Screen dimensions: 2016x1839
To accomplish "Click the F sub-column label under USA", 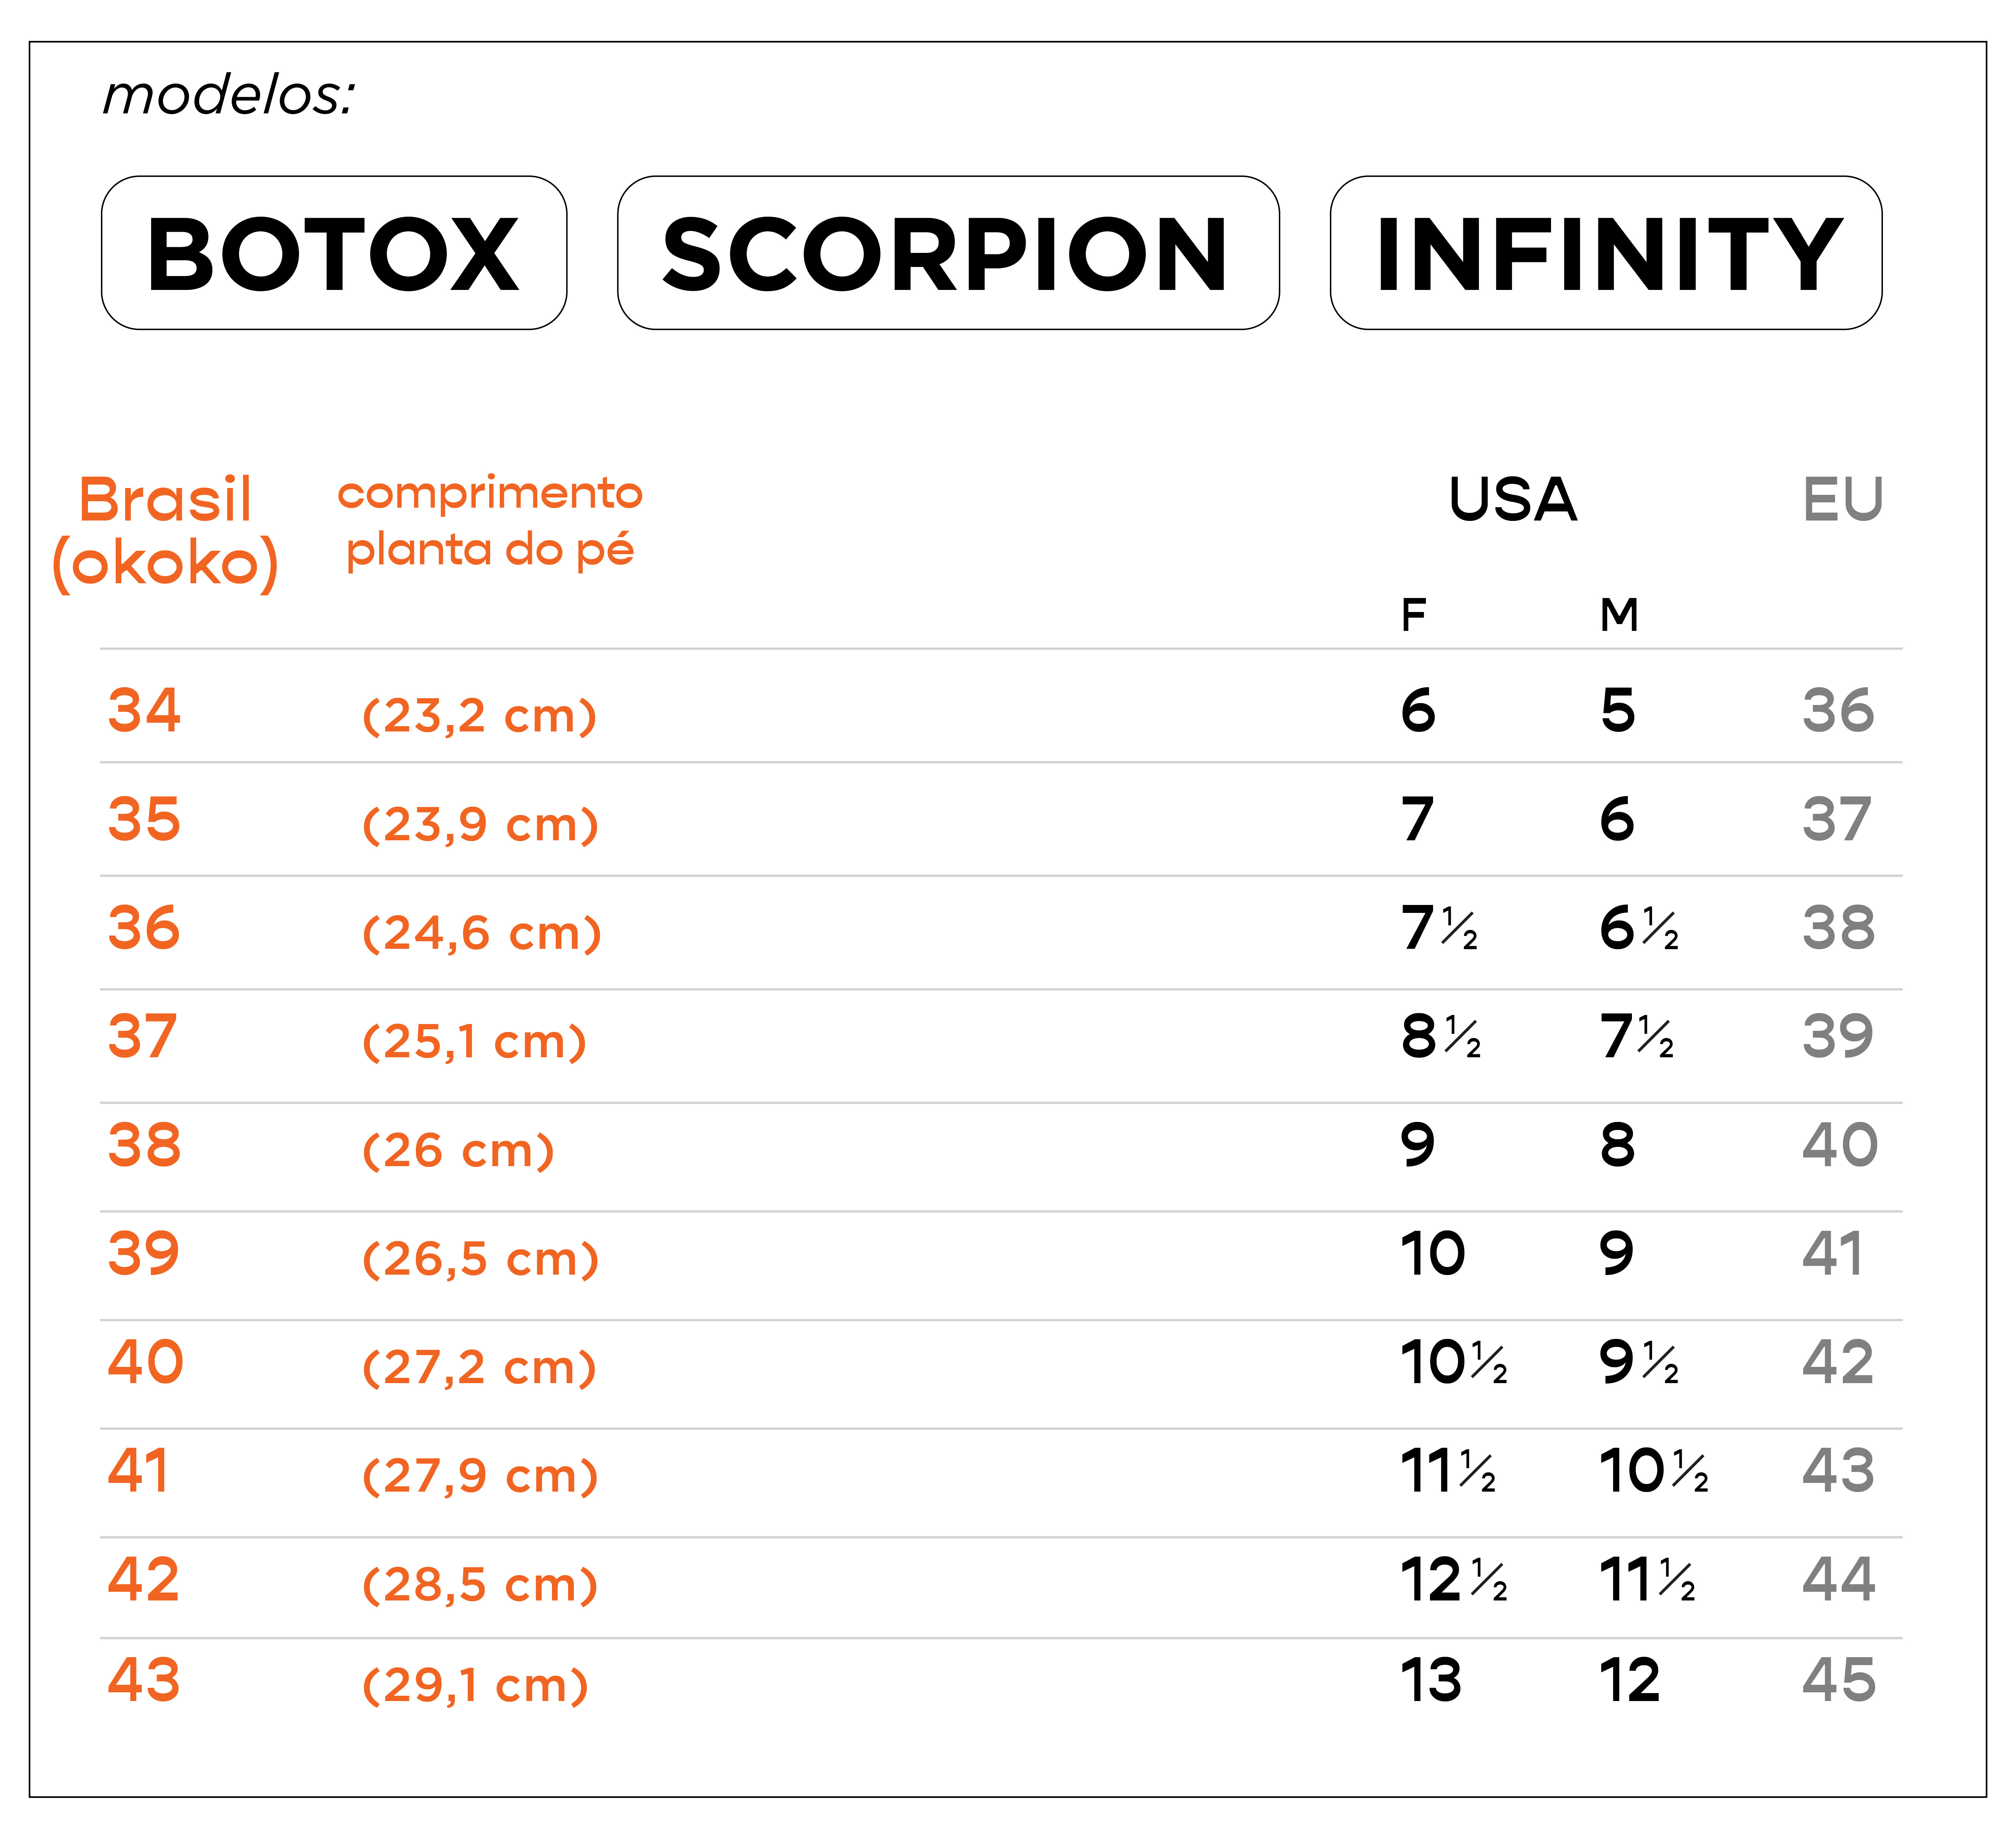I will 1413,615.
